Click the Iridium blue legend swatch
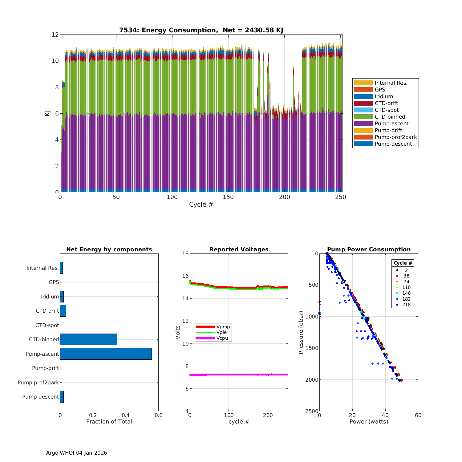 click(x=363, y=96)
